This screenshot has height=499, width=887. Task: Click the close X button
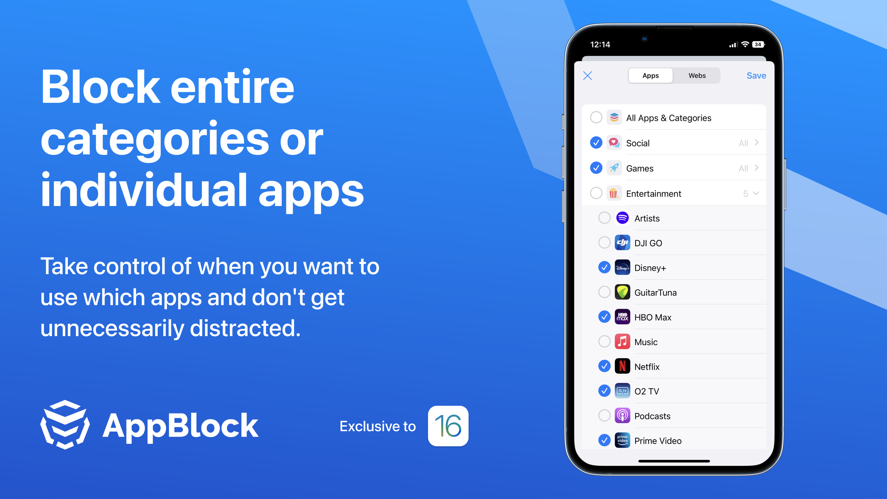pos(587,76)
